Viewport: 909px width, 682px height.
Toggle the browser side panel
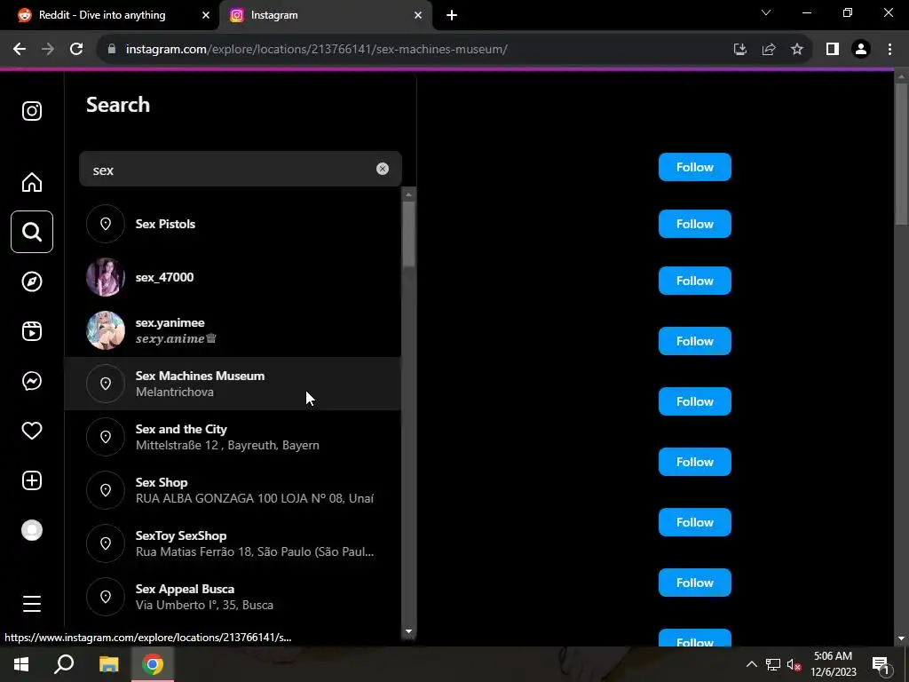coord(833,50)
